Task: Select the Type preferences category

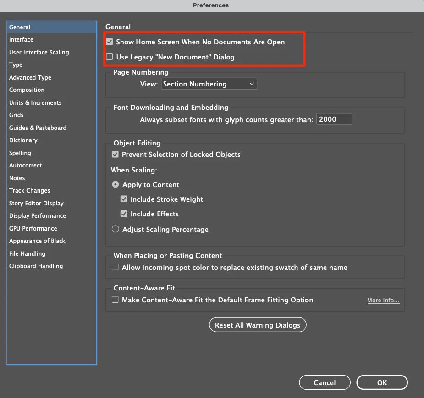Action: point(52,65)
